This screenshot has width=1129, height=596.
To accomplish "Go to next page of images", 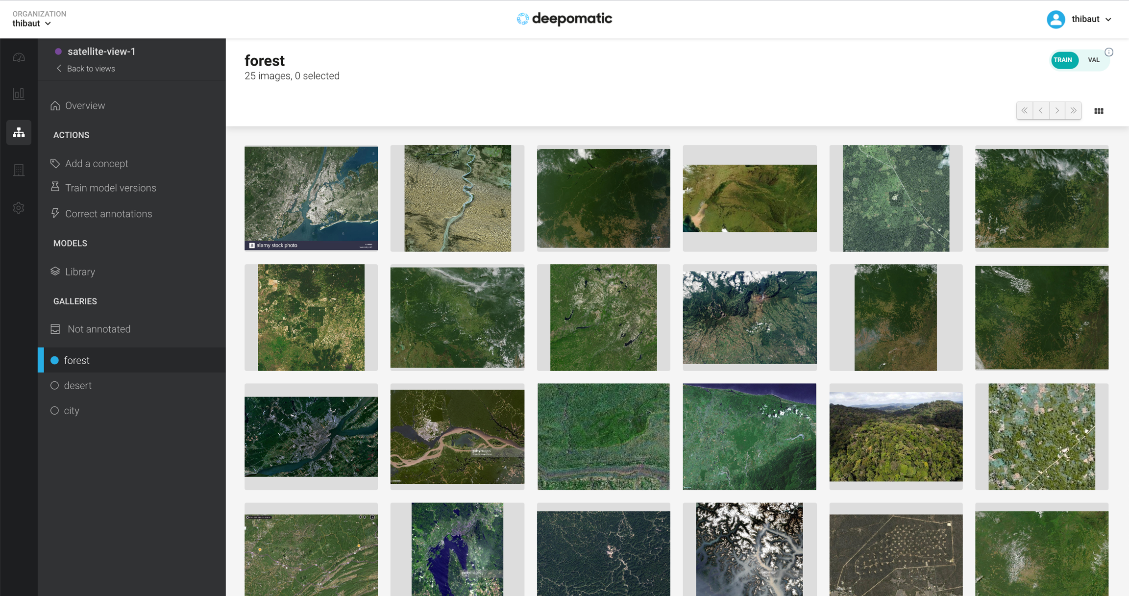I will (1057, 111).
